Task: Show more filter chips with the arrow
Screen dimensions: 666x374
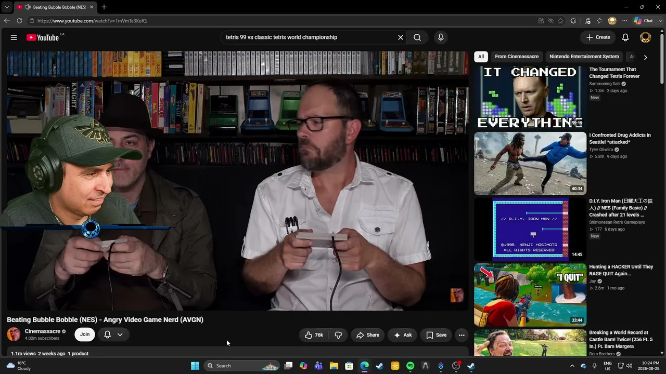Action: [x=645, y=57]
